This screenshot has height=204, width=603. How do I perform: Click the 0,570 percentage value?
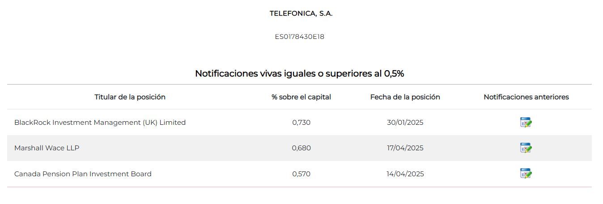[301, 174]
